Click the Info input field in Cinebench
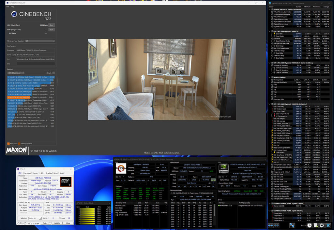 click(x=35, y=64)
